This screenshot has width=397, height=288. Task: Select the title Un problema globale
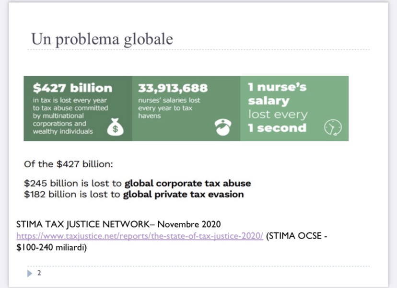[102, 39]
